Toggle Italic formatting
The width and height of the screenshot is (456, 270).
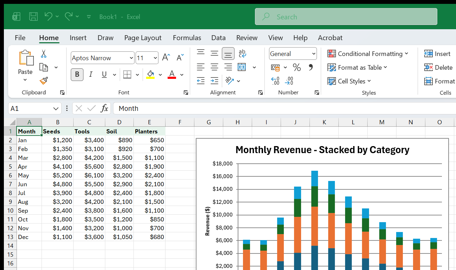tap(90, 74)
